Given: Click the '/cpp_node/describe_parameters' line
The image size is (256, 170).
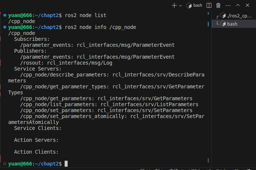Looking at the screenshot, I should 106,78.
